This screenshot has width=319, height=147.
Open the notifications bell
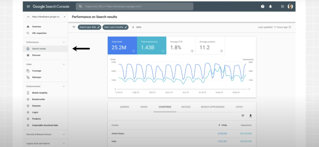pyautogui.click(x=270, y=7)
